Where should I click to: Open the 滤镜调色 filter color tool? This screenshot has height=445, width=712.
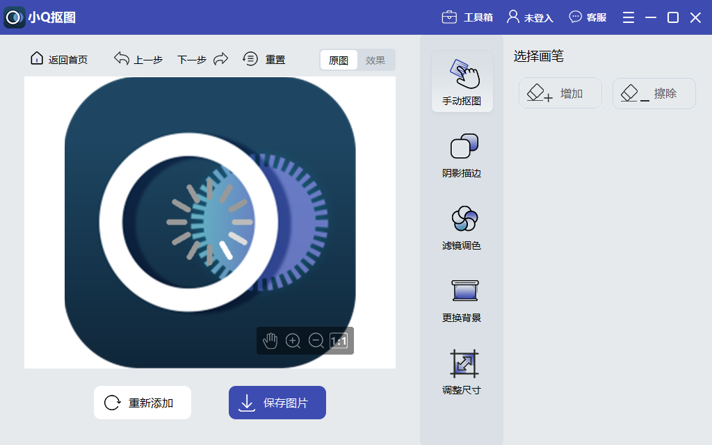click(462, 226)
